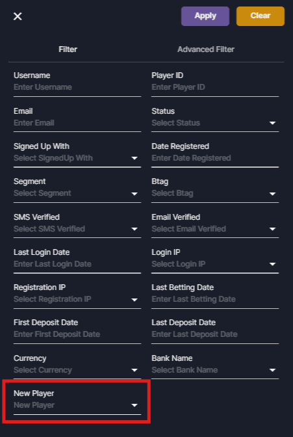Expand the Signed Up With dropdown

(x=77, y=158)
